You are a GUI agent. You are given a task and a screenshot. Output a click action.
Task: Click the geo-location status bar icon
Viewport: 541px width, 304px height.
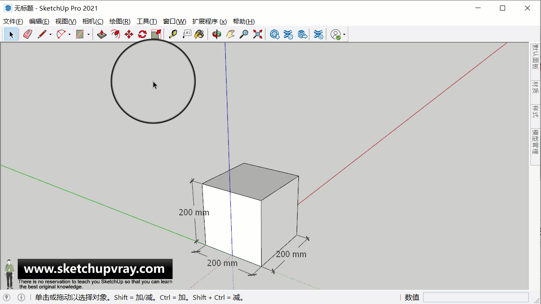coord(7,297)
